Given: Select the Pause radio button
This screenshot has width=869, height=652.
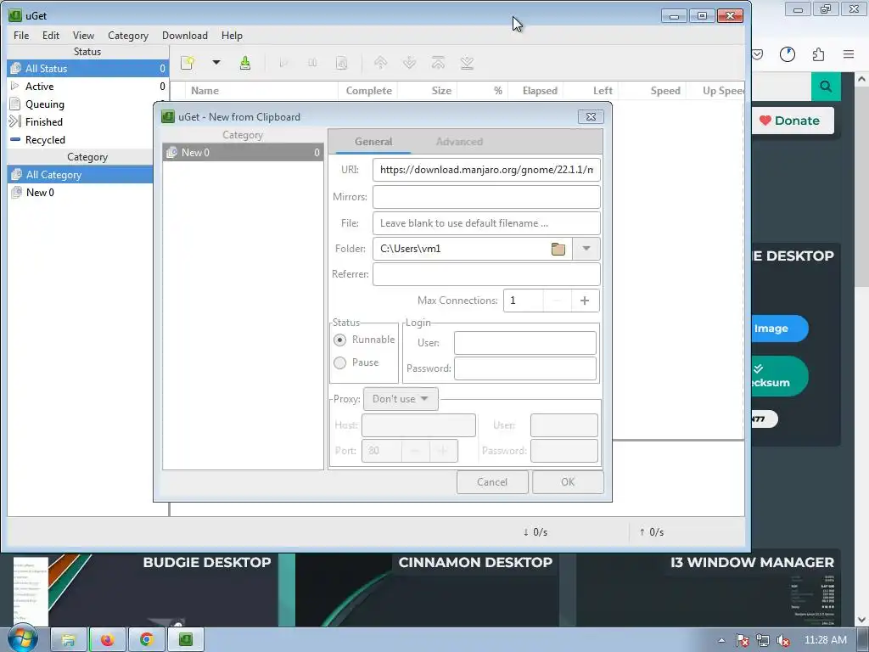Looking at the screenshot, I should pyautogui.click(x=339, y=363).
